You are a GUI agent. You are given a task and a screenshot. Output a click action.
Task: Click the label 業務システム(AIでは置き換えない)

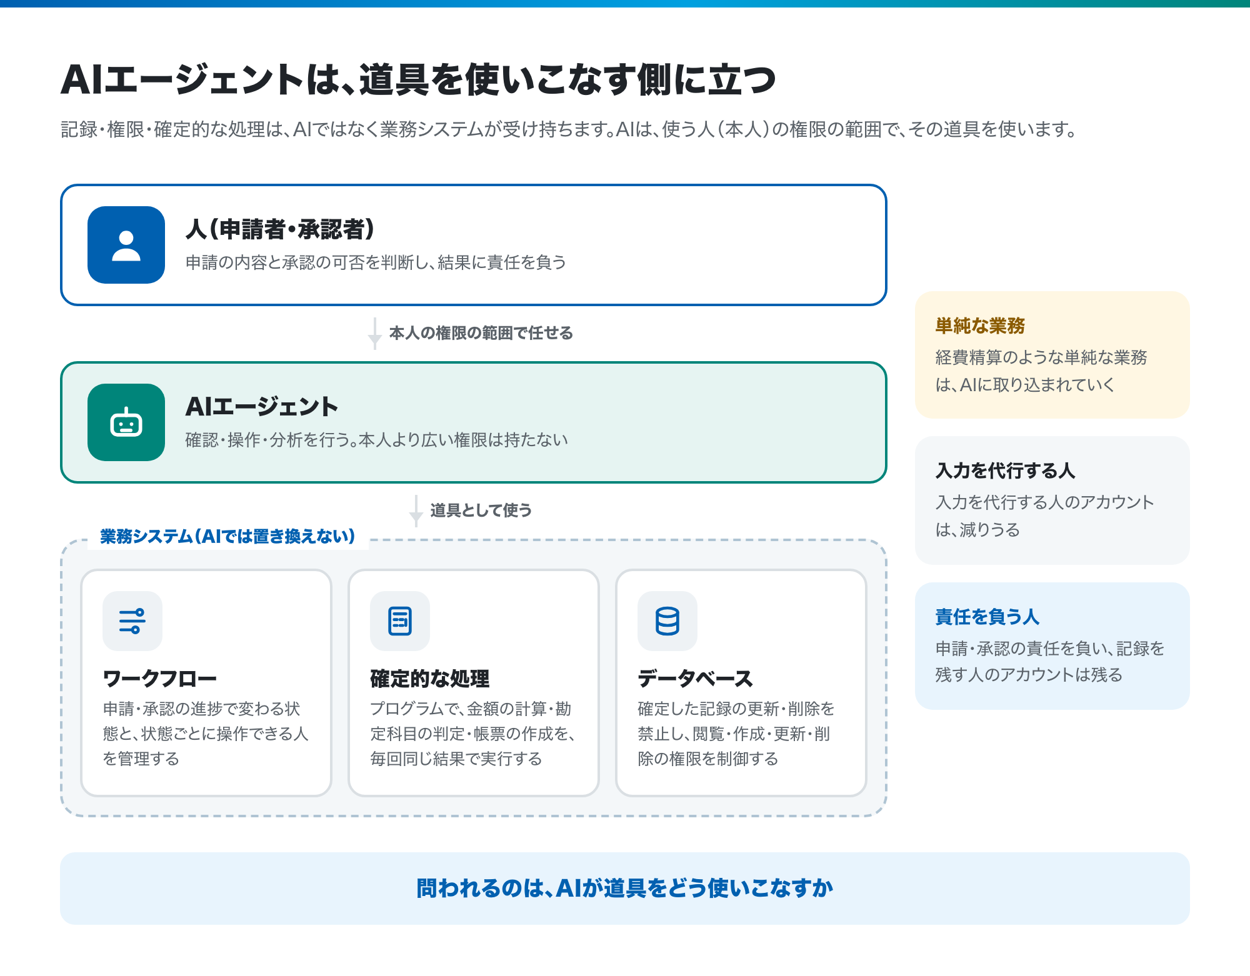(x=227, y=537)
